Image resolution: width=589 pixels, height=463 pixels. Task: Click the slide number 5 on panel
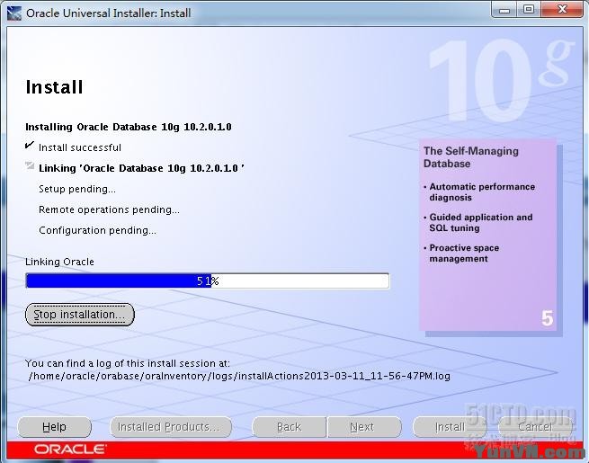548,318
